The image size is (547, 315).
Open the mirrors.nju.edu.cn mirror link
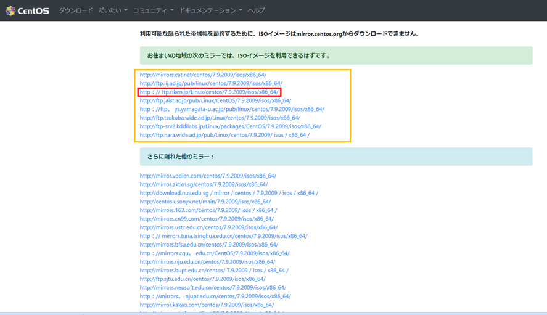(208, 261)
